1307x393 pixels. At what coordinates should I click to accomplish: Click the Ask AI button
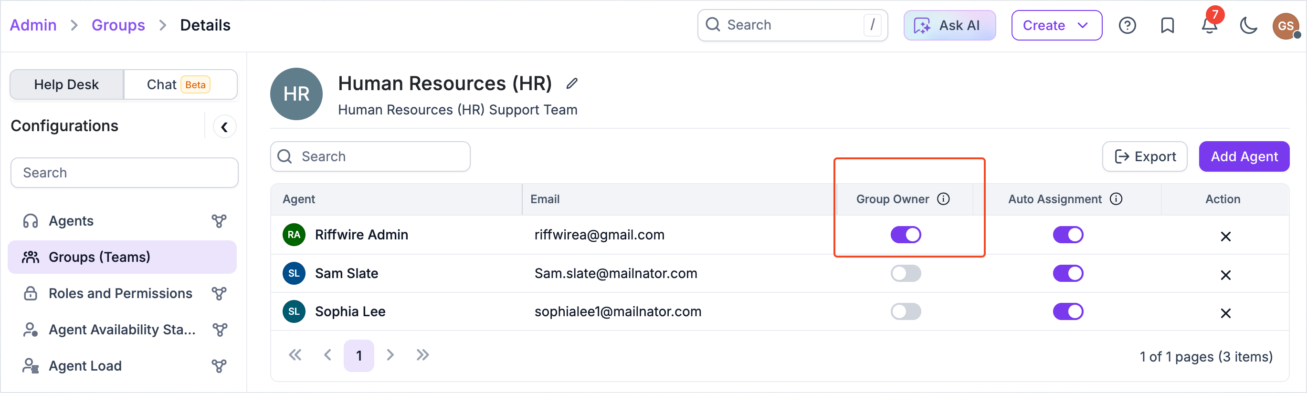pyautogui.click(x=949, y=25)
